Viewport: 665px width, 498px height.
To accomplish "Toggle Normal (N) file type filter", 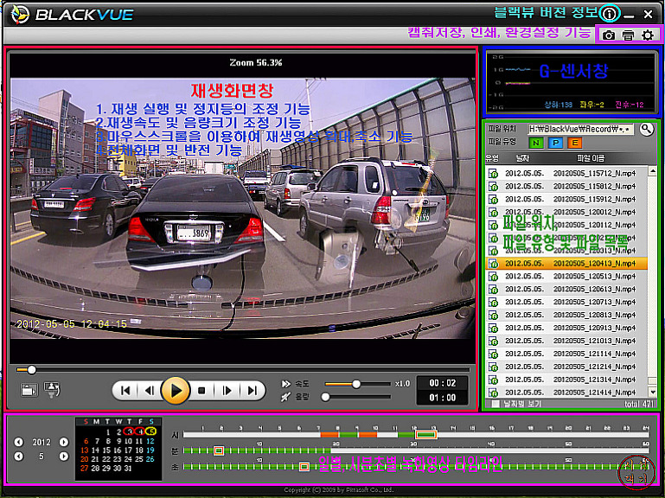I will tap(536, 143).
